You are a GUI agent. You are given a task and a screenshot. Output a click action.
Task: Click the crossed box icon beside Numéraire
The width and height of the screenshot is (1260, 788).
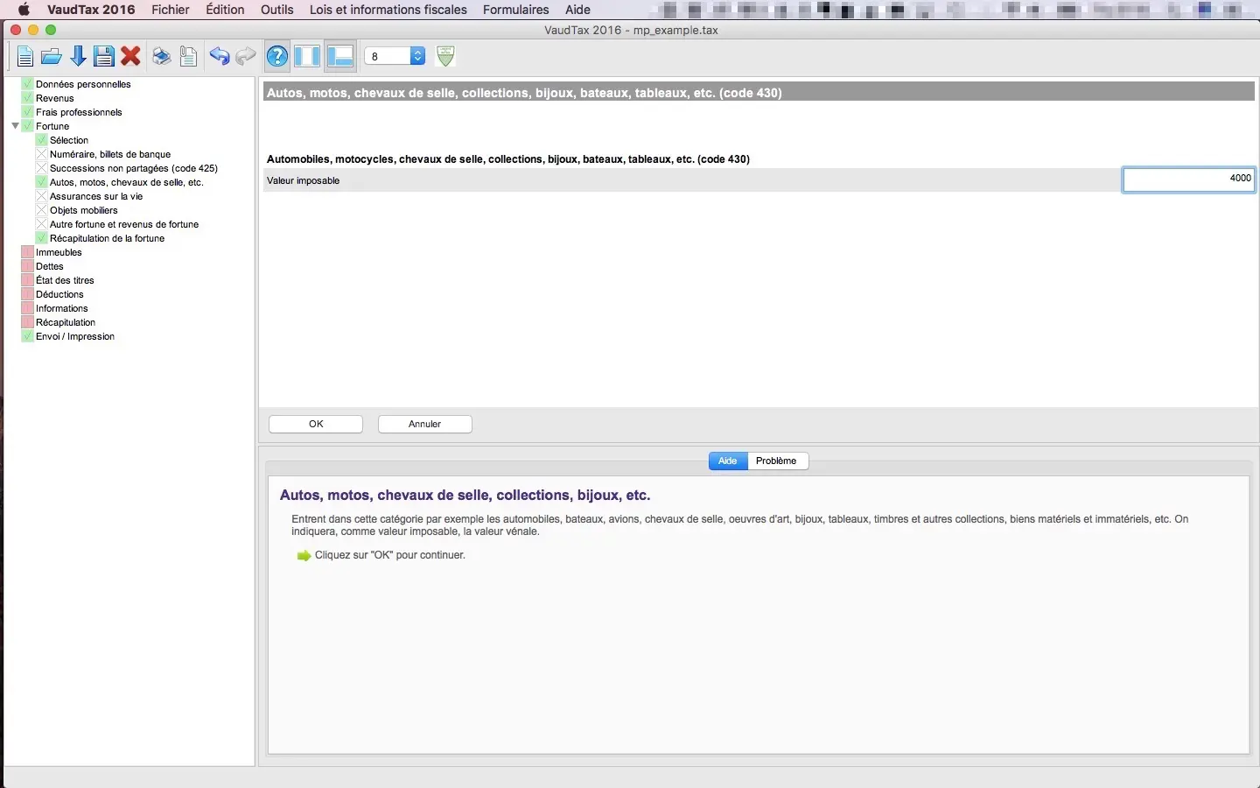coord(41,154)
